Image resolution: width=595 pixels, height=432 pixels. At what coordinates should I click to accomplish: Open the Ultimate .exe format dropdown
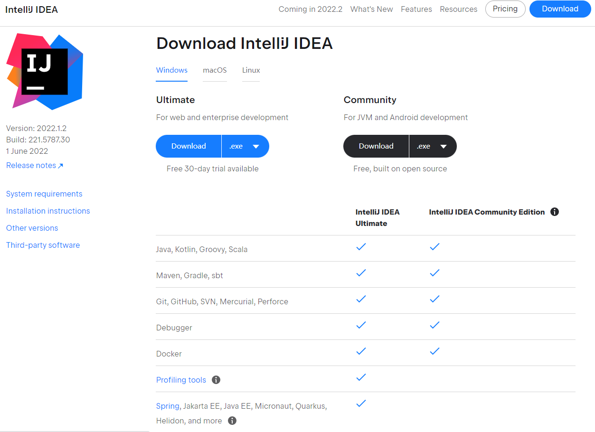[x=246, y=146]
